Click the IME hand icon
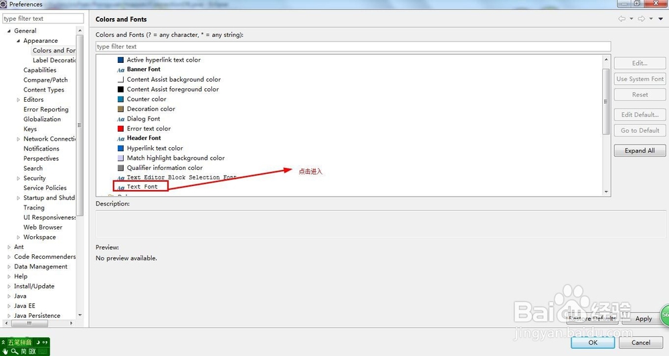Image resolution: width=669 pixels, height=356 pixels. (5, 351)
